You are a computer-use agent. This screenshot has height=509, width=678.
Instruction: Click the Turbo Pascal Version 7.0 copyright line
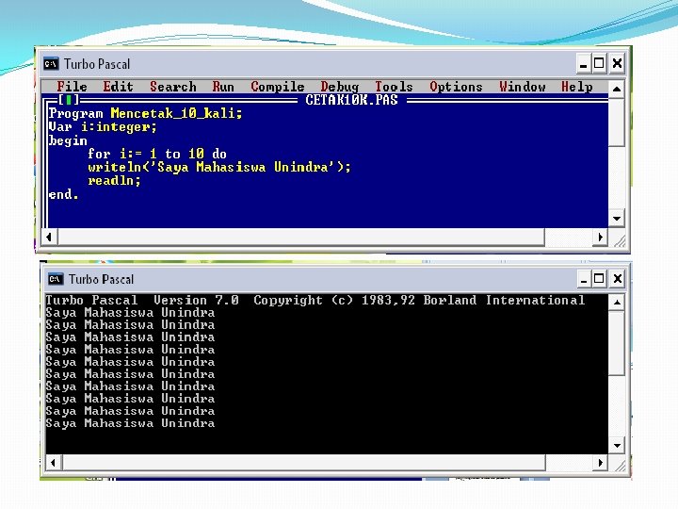point(315,300)
